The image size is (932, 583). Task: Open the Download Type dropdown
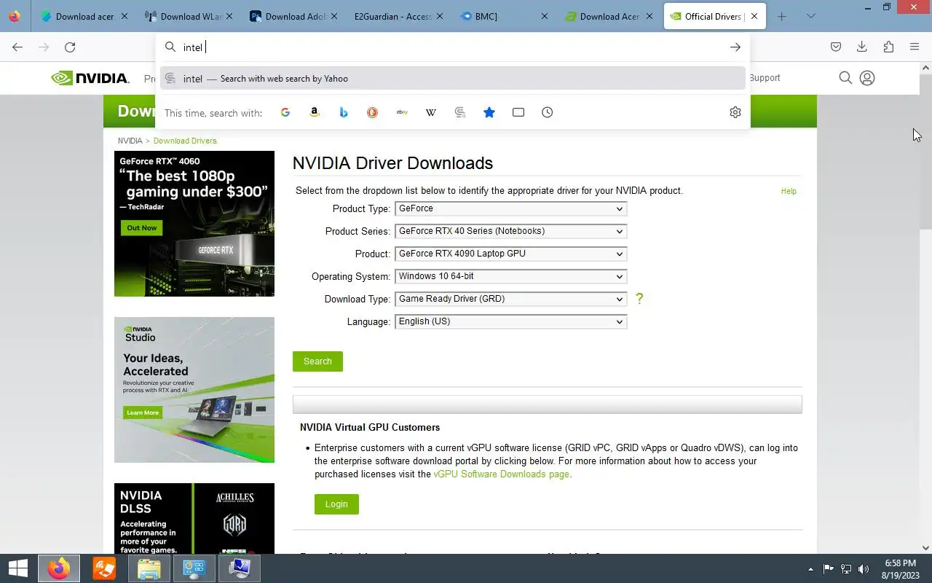[510, 299]
